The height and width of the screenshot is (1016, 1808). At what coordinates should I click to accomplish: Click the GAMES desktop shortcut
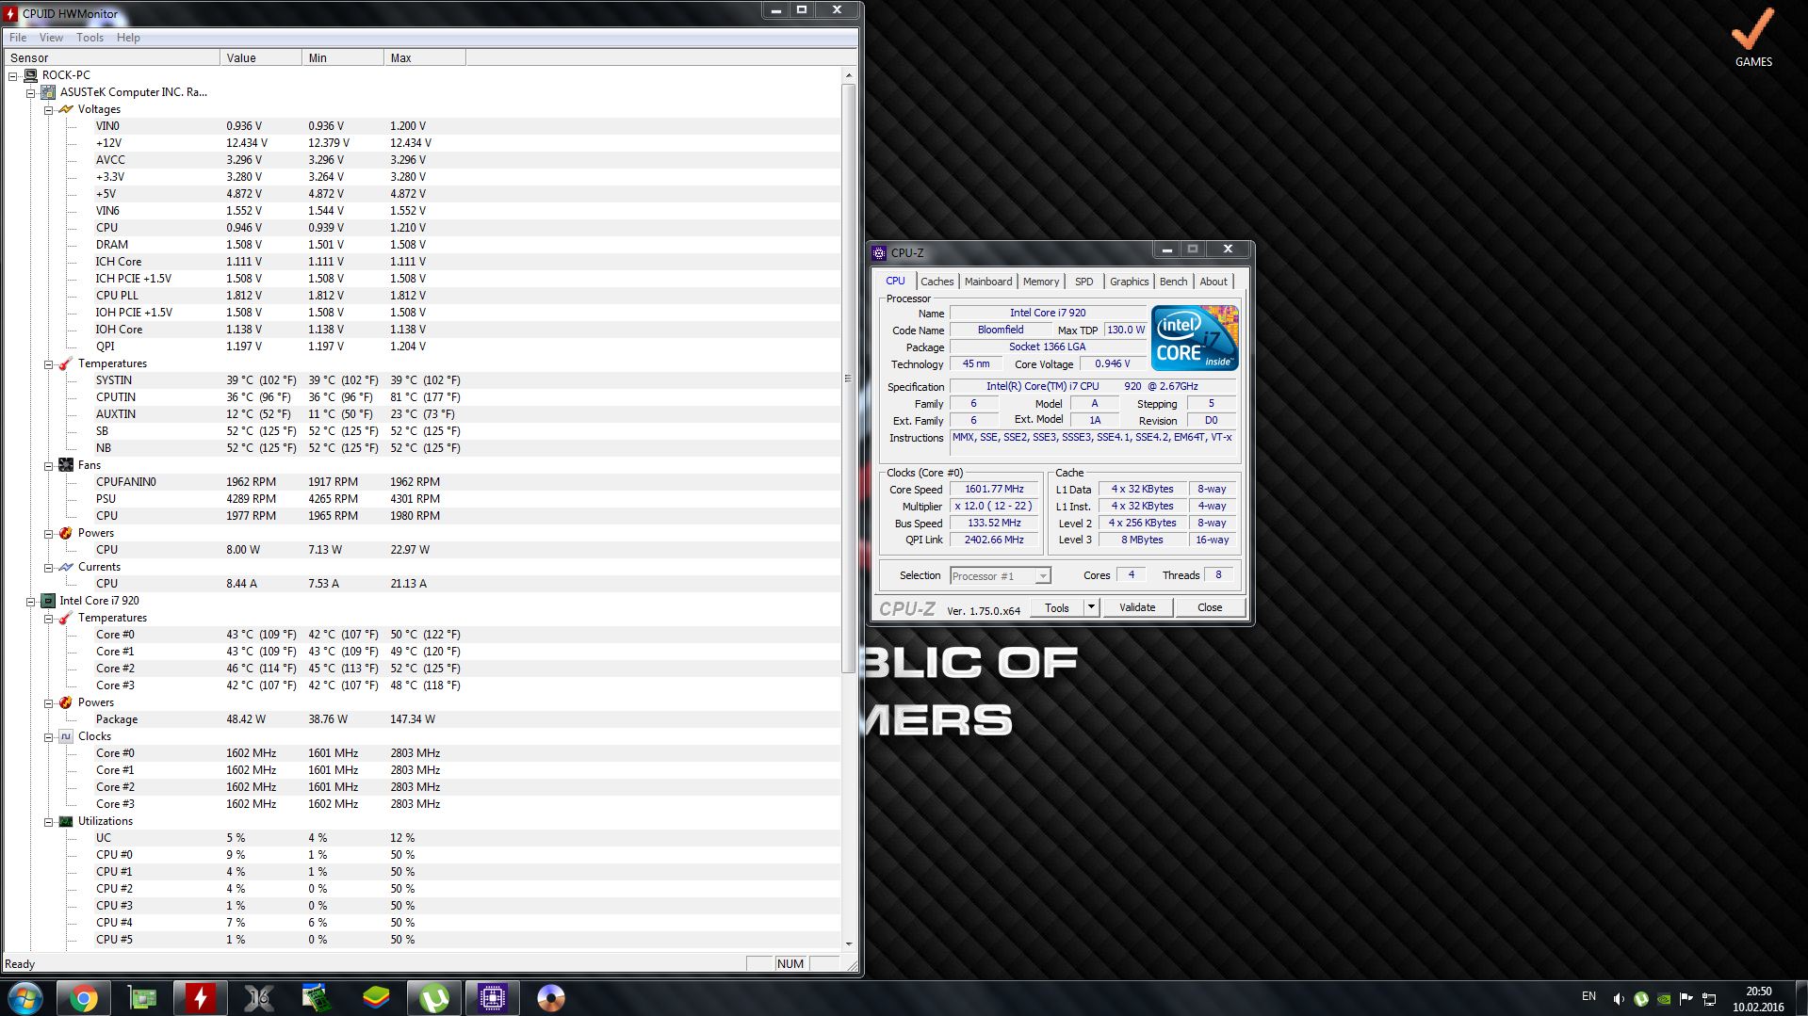(1753, 38)
